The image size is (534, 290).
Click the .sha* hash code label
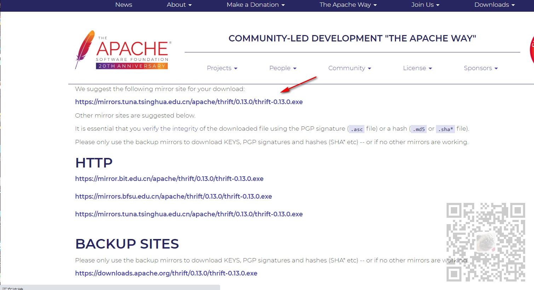pos(445,129)
